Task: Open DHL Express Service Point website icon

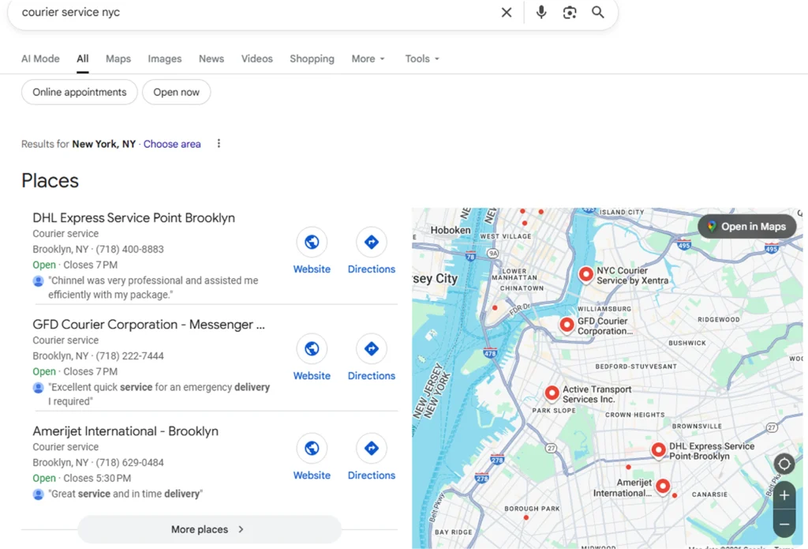Action: click(x=312, y=243)
